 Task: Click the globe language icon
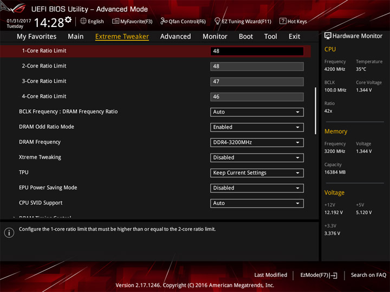83,21
